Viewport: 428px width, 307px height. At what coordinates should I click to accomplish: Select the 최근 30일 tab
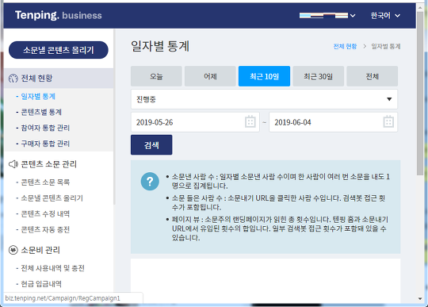click(x=319, y=76)
